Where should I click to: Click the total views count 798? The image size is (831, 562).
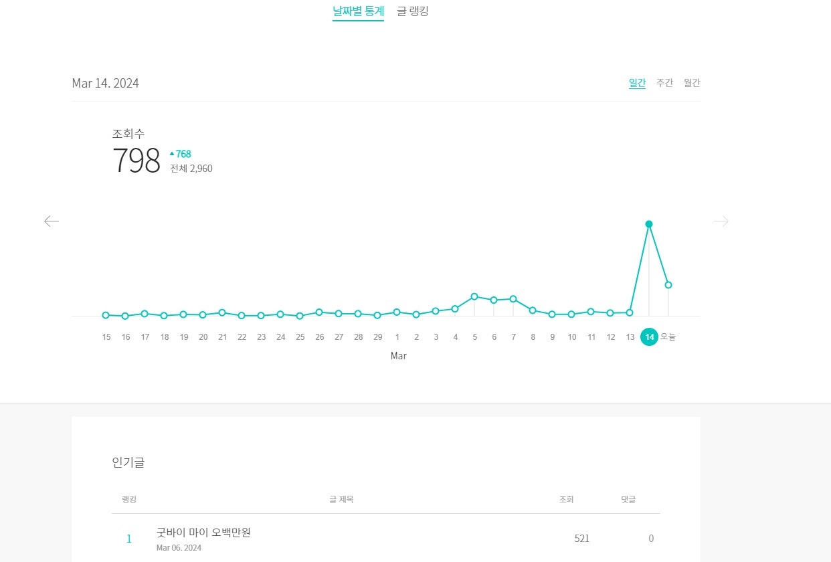[x=136, y=161]
